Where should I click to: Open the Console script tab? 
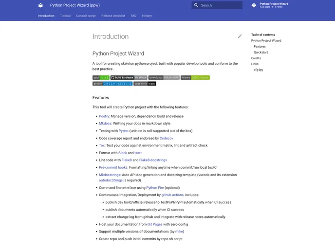(86, 16)
